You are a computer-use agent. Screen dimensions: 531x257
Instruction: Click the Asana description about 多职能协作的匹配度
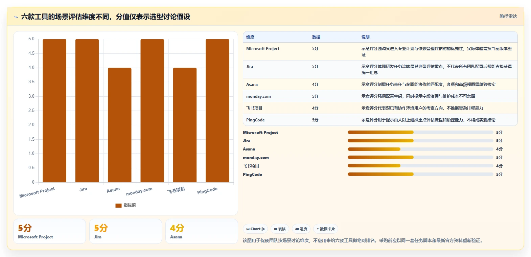tap(429, 85)
